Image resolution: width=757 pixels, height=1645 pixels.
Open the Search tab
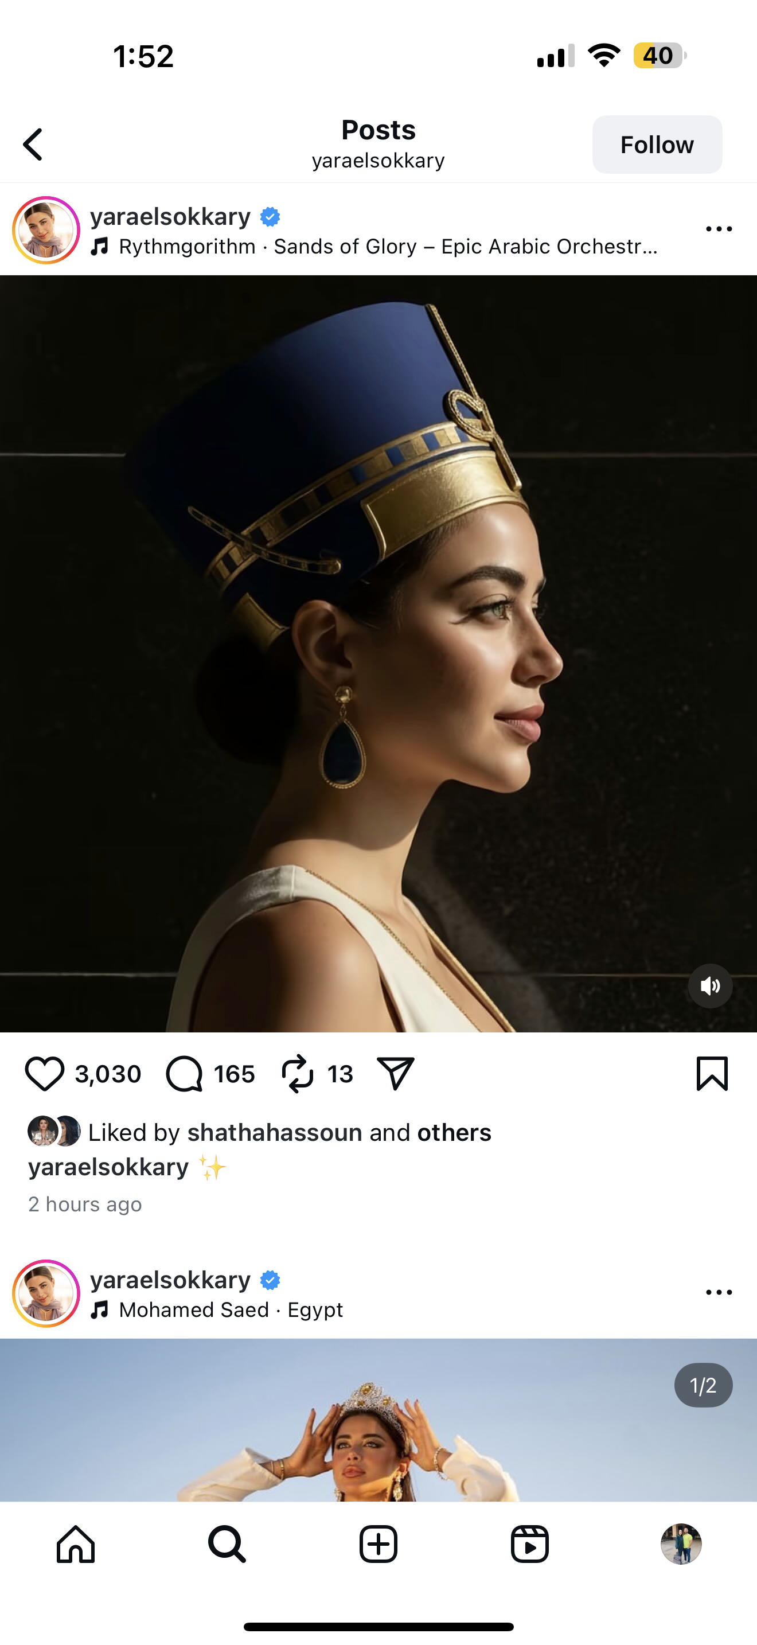pyautogui.click(x=227, y=1544)
